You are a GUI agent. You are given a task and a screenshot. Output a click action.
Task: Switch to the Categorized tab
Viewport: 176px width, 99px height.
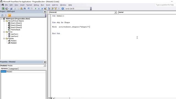click(13, 69)
